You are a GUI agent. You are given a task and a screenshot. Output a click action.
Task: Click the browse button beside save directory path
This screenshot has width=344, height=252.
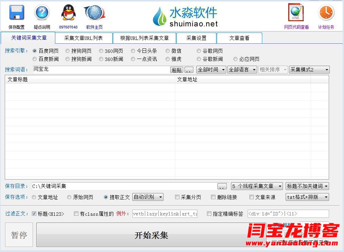click(x=222, y=186)
